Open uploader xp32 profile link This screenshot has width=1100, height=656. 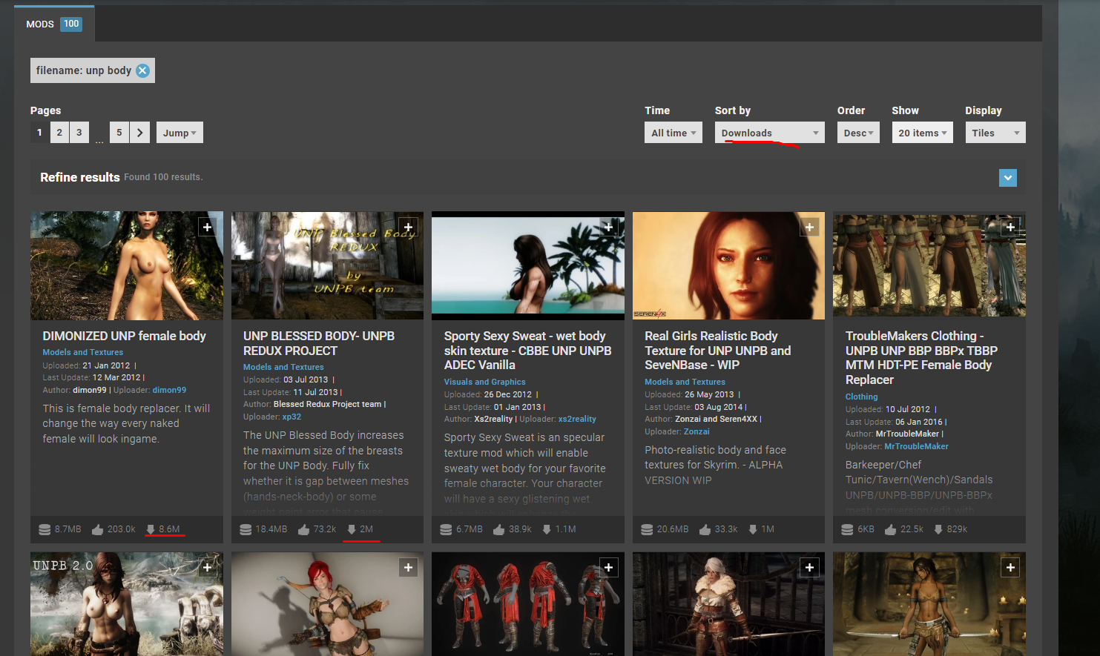(x=292, y=417)
